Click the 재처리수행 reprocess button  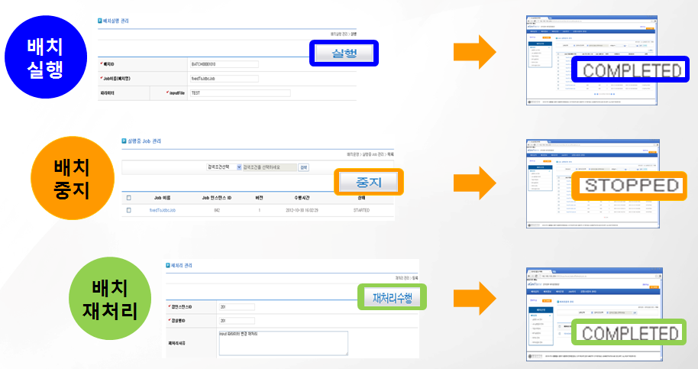392,296
